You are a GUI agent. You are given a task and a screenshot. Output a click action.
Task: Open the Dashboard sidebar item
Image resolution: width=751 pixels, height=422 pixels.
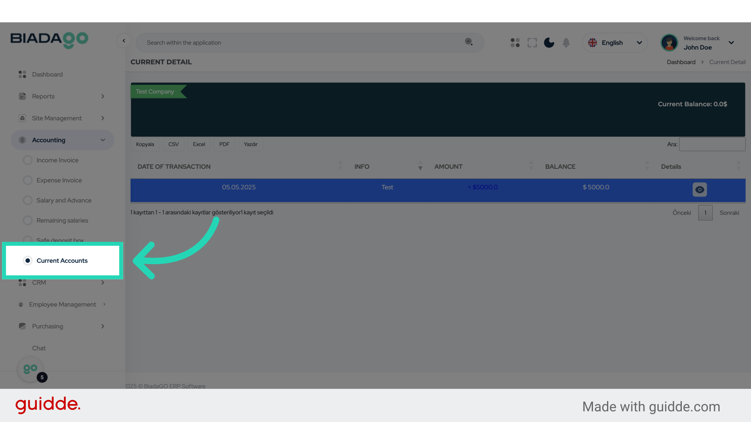[47, 74]
